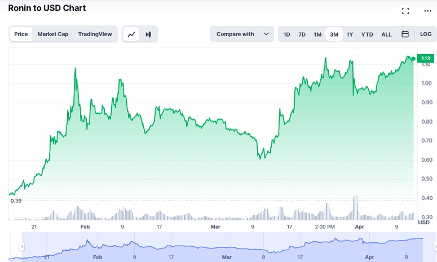Select the Market Cap tab
This screenshot has height=262, width=437.
tap(53, 34)
